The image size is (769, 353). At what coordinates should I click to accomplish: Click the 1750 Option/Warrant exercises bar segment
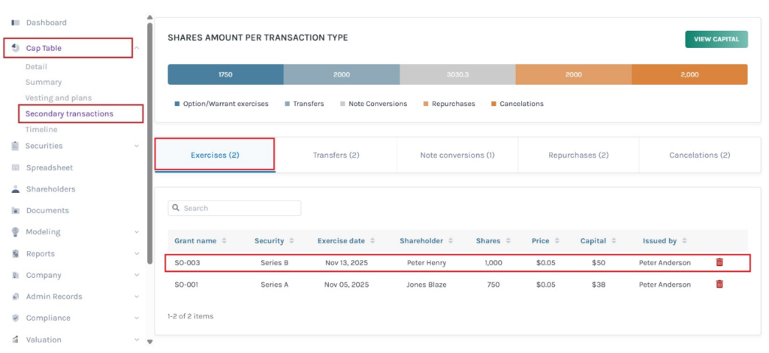point(225,74)
